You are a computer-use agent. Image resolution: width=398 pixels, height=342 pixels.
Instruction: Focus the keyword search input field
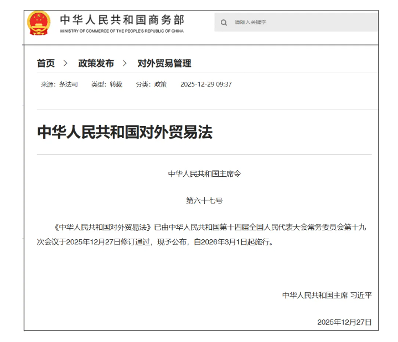299,23
